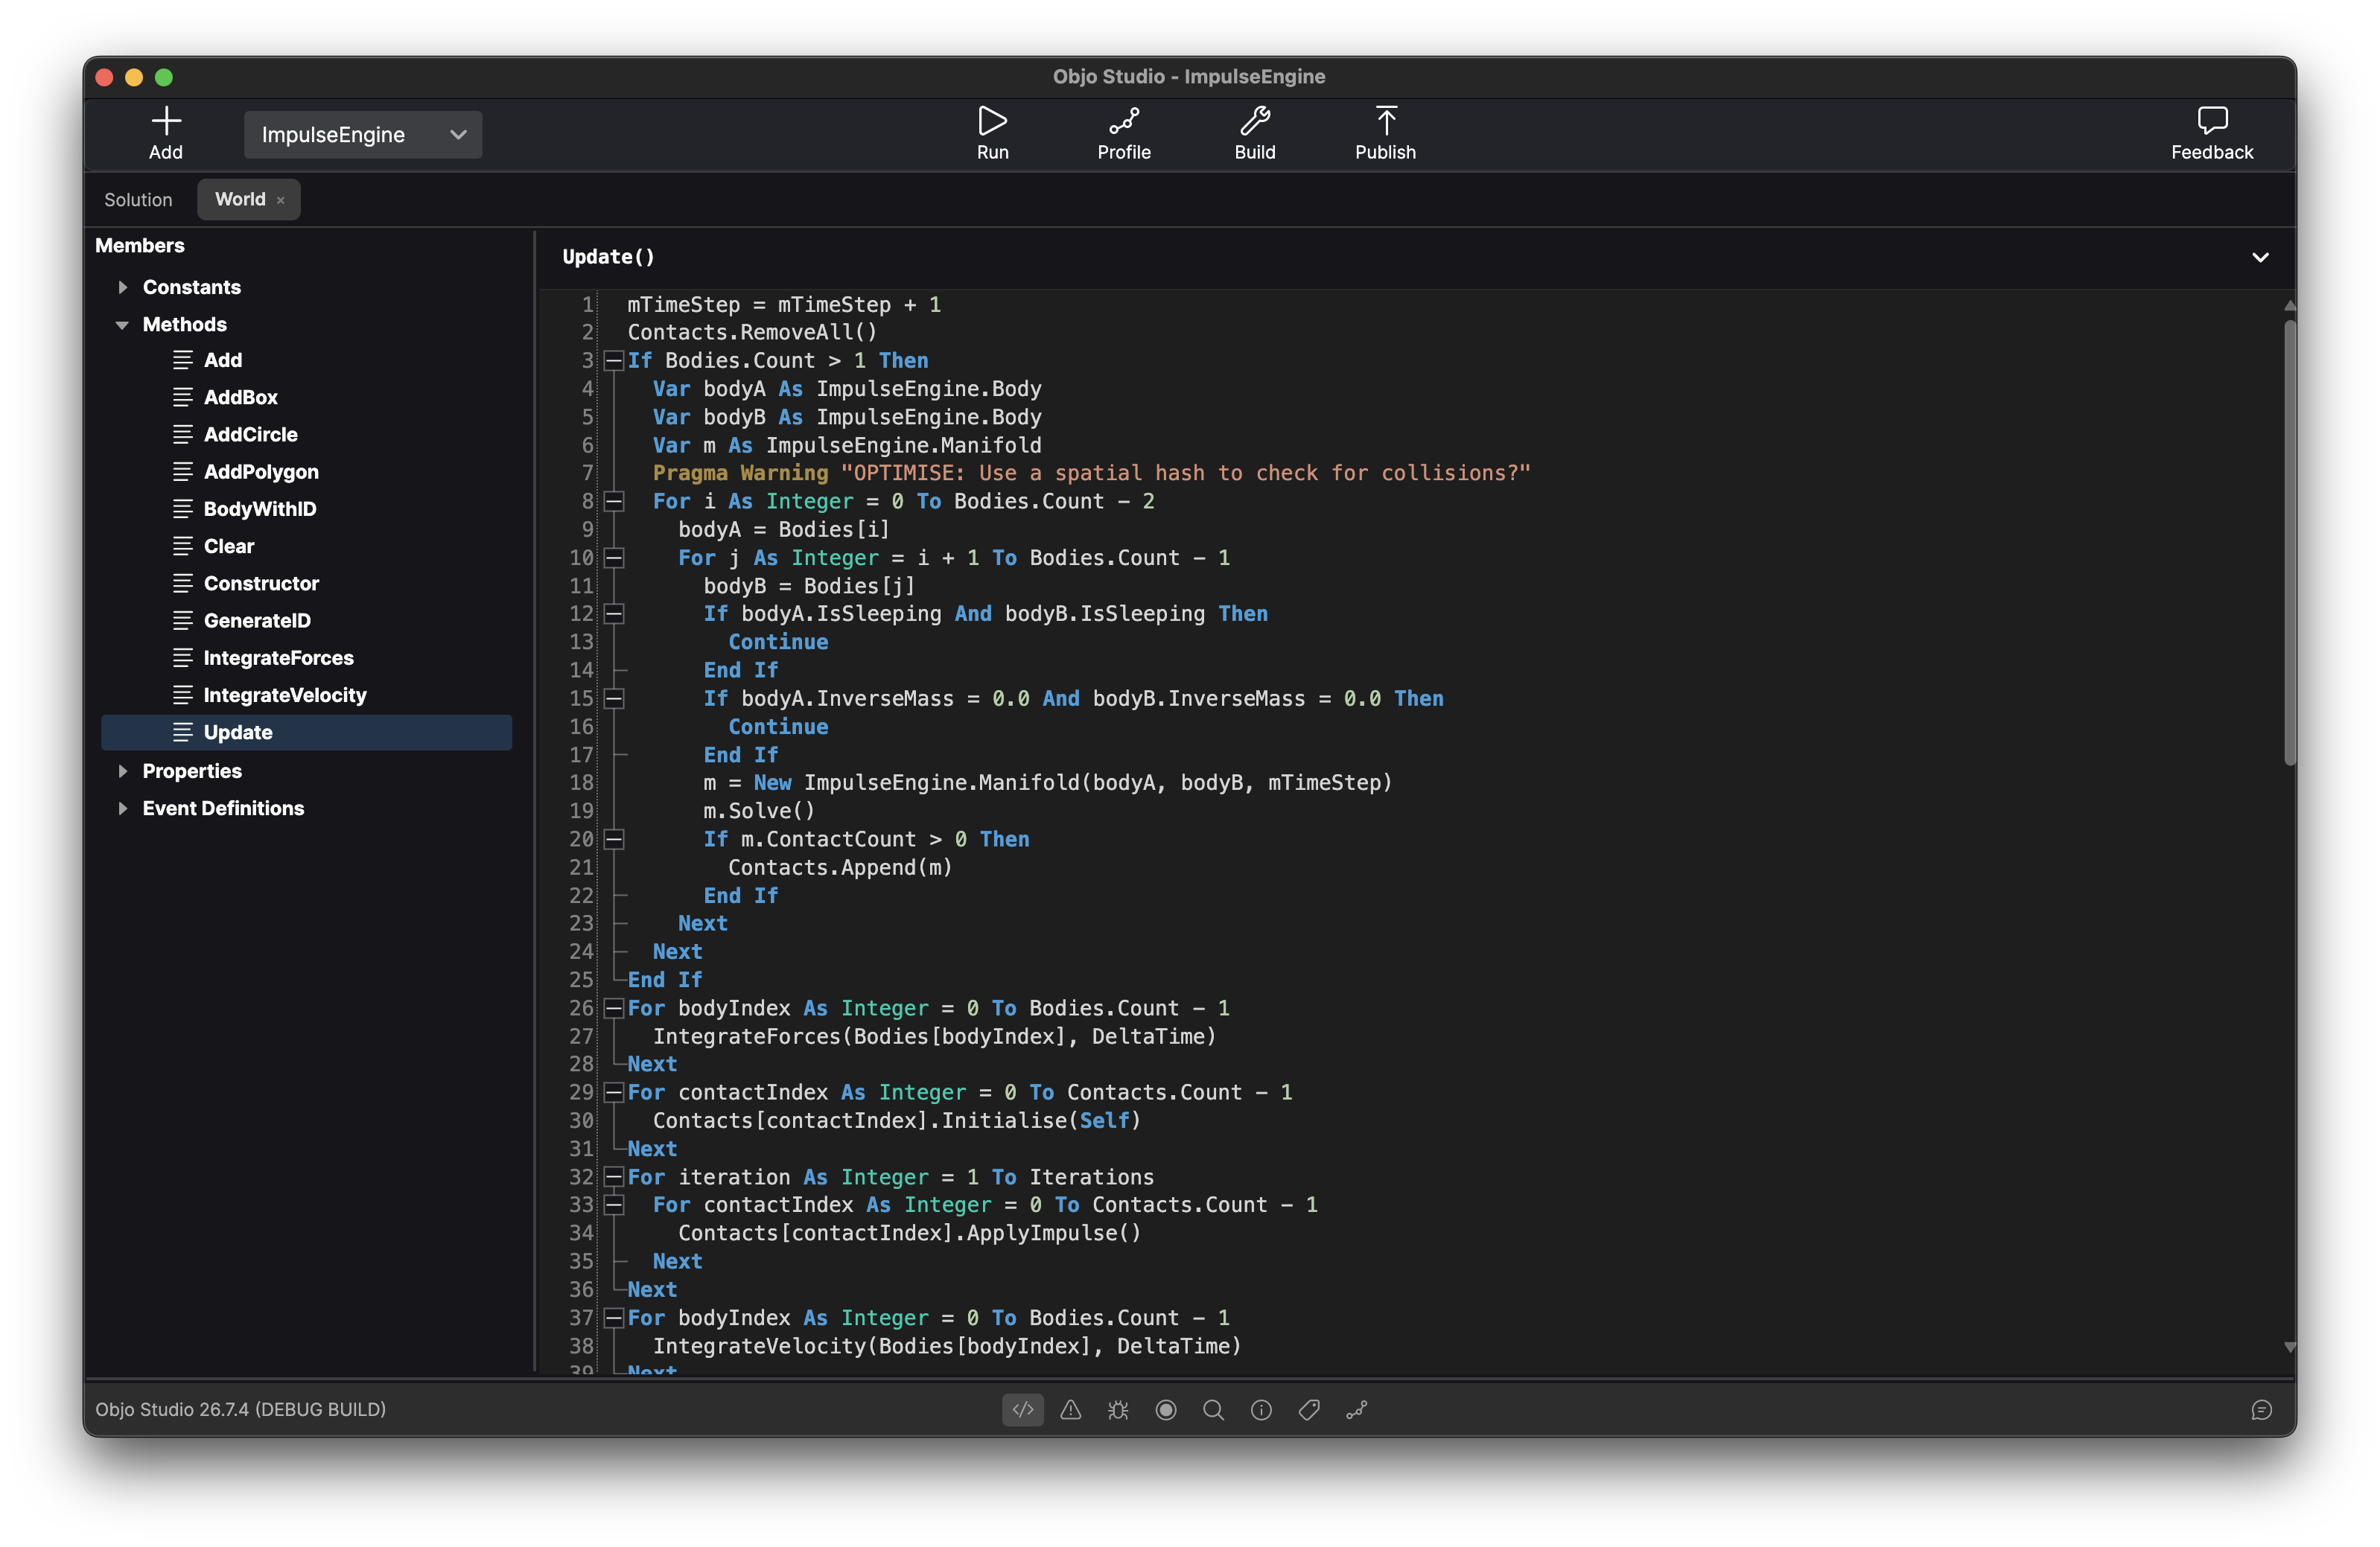Click the scrollbar down arrow
Image resolution: width=2380 pixels, height=1547 pixels.
pyautogui.click(x=2289, y=1347)
